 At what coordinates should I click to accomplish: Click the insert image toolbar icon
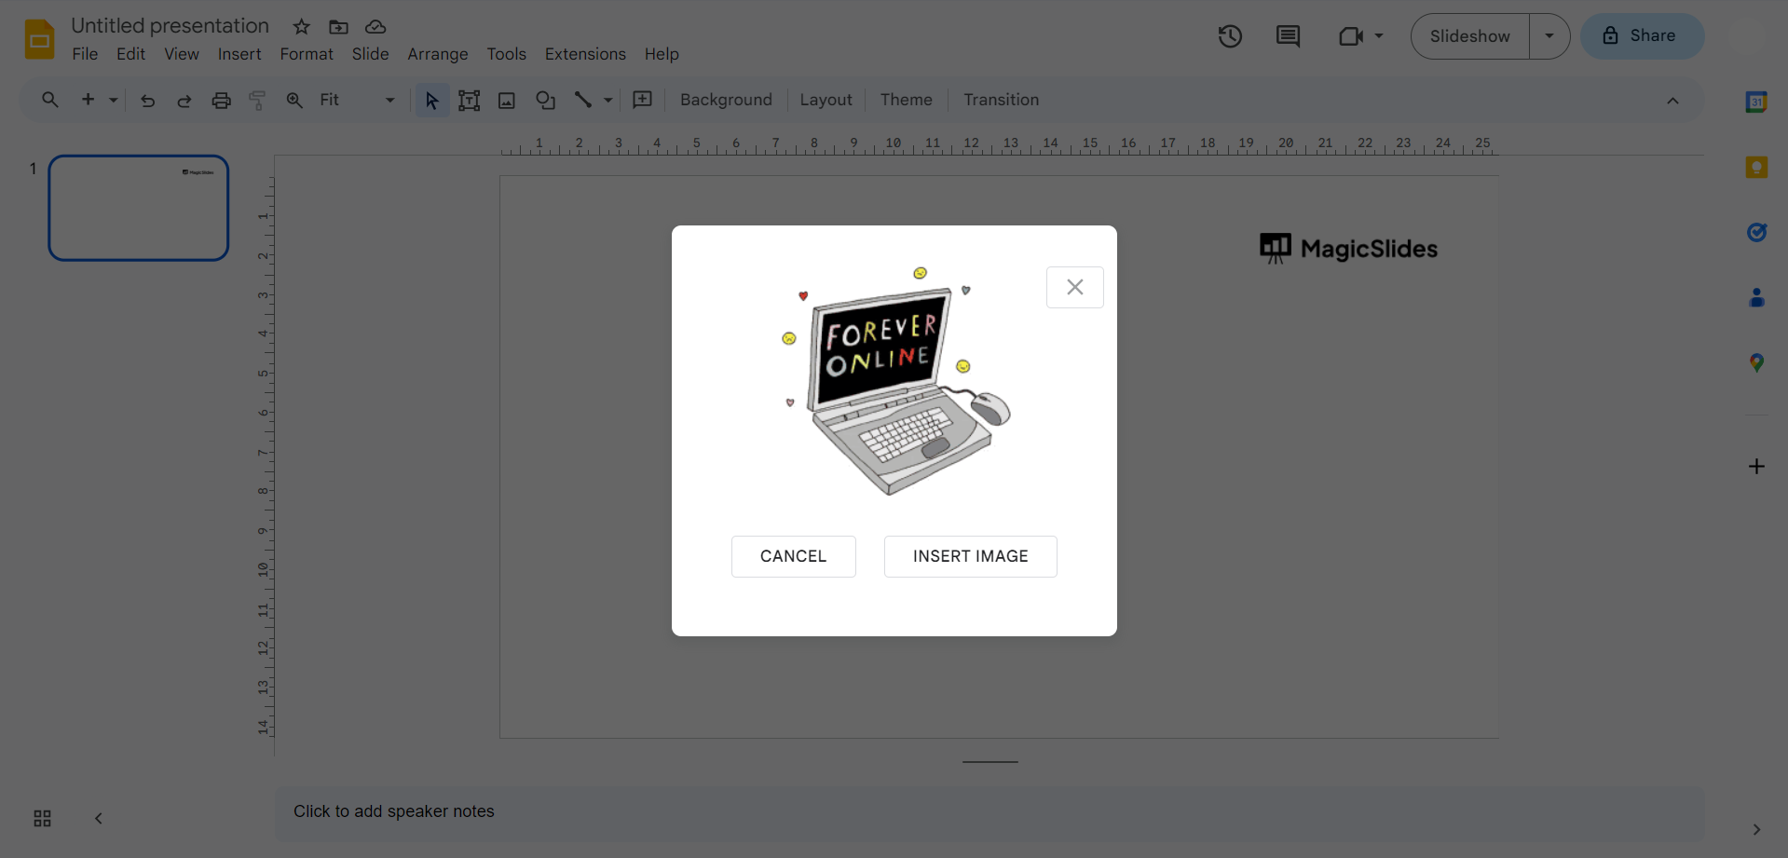[x=507, y=101]
